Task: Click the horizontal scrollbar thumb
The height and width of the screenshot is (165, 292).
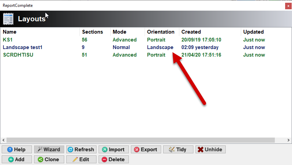Action: (x=141, y=140)
